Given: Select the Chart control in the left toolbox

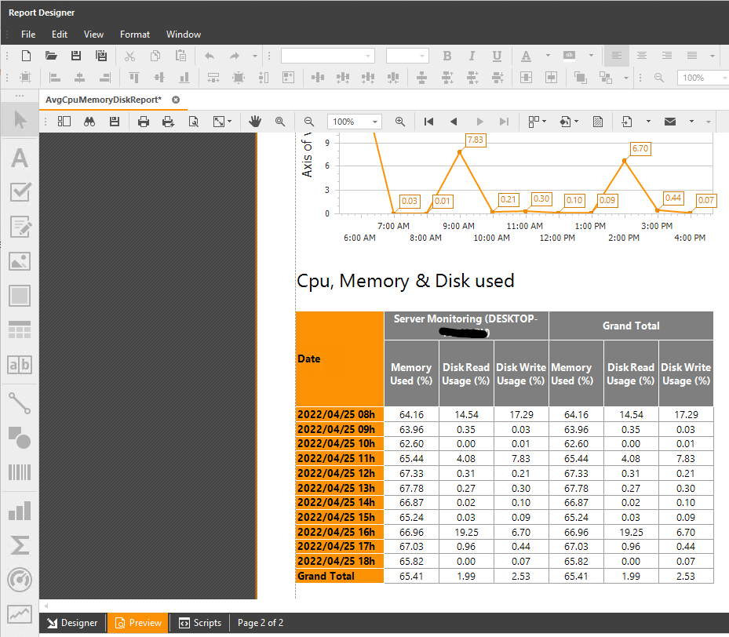Looking at the screenshot, I should [x=19, y=511].
